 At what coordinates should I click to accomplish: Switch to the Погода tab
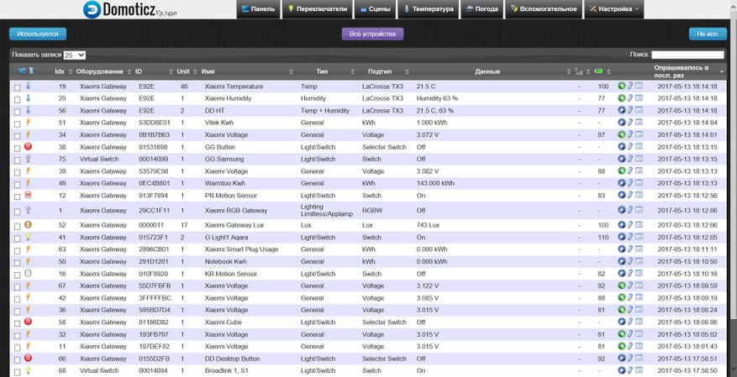coord(482,9)
